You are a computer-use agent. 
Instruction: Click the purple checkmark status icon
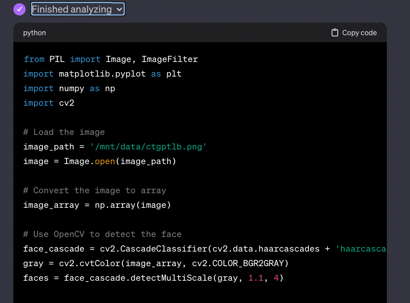(x=19, y=9)
